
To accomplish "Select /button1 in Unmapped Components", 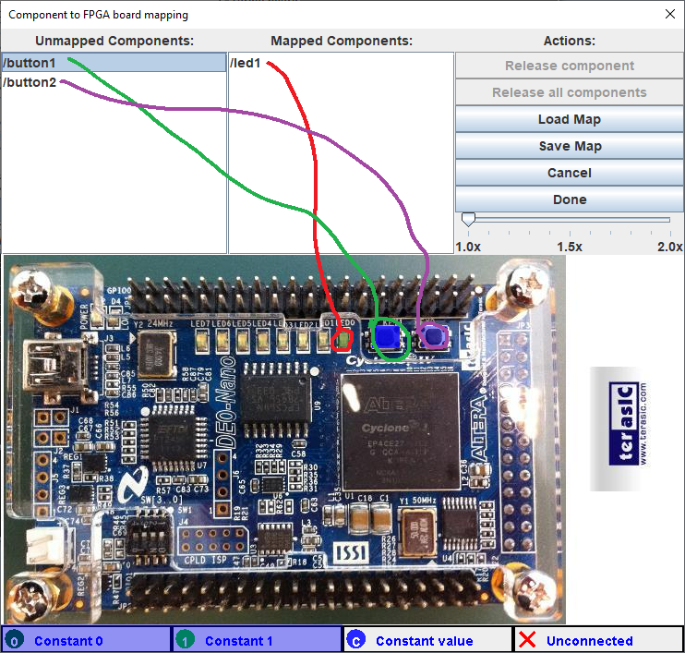I will pos(114,63).
